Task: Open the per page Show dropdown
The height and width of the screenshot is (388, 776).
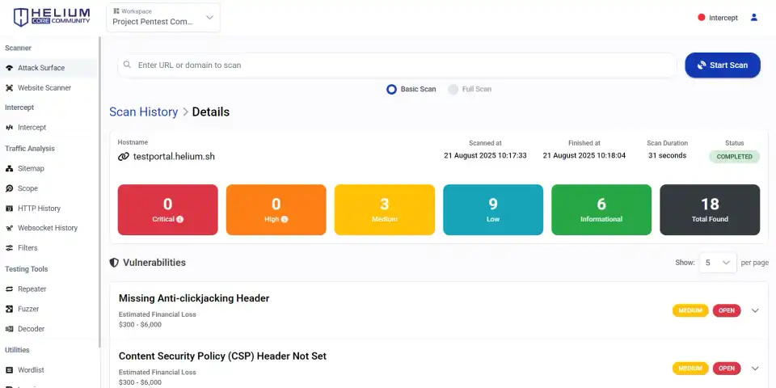Action: [x=717, y=263]
